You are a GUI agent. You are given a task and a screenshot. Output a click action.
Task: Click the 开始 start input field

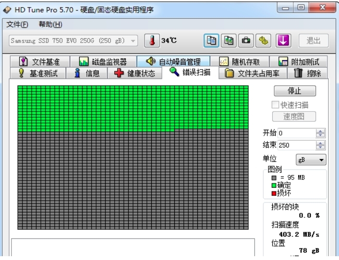297,133
